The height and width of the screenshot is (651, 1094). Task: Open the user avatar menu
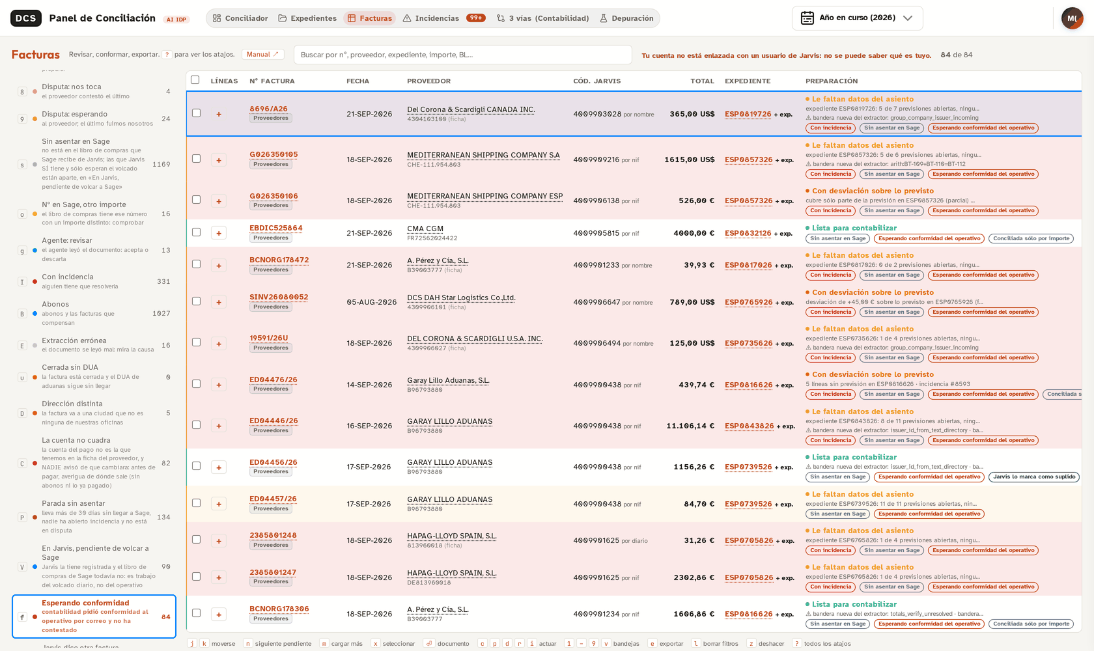pyautogui.click(x=1072, y=18)
